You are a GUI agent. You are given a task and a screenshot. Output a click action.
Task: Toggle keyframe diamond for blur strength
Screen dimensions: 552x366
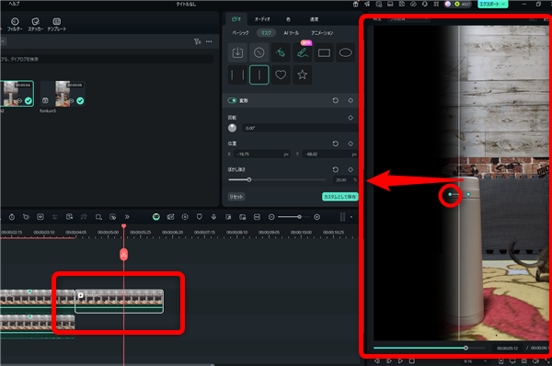point(351,169)
